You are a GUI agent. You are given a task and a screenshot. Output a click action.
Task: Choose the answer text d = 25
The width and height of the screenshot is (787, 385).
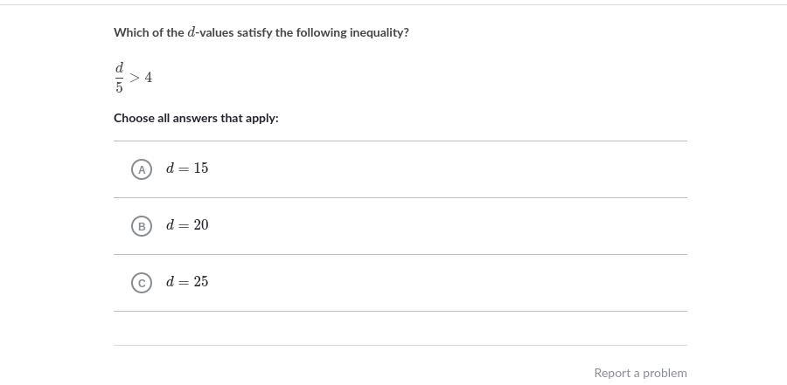pos(187,282)
